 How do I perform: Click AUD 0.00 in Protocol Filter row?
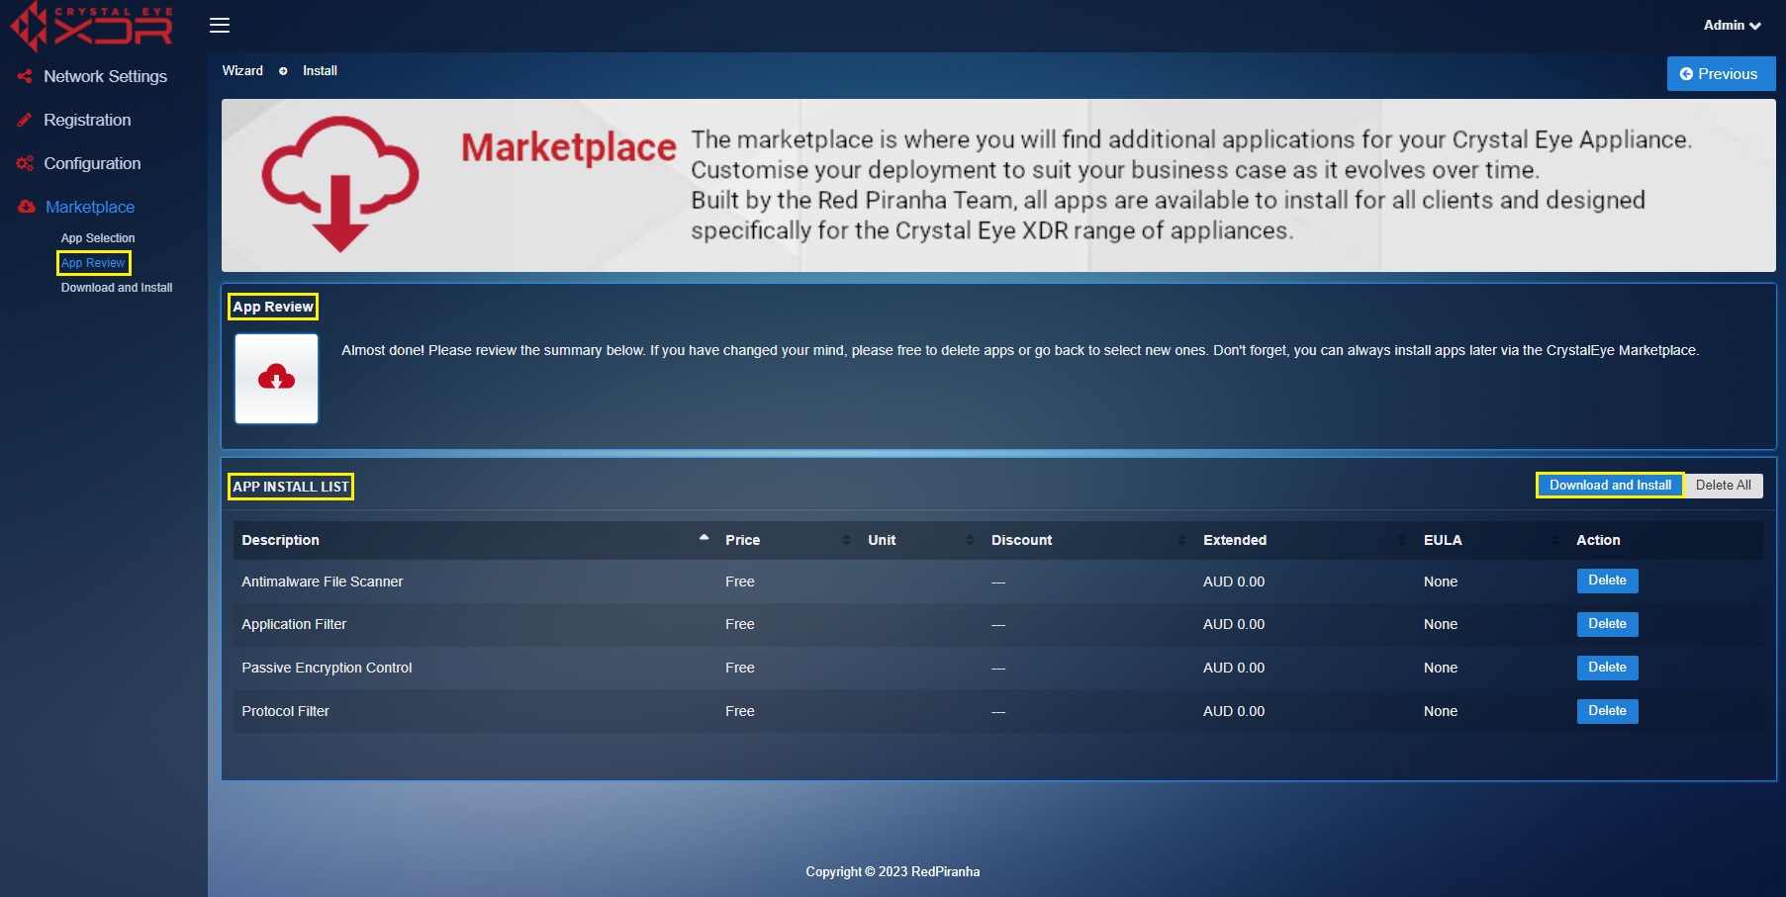[1234, 711]
